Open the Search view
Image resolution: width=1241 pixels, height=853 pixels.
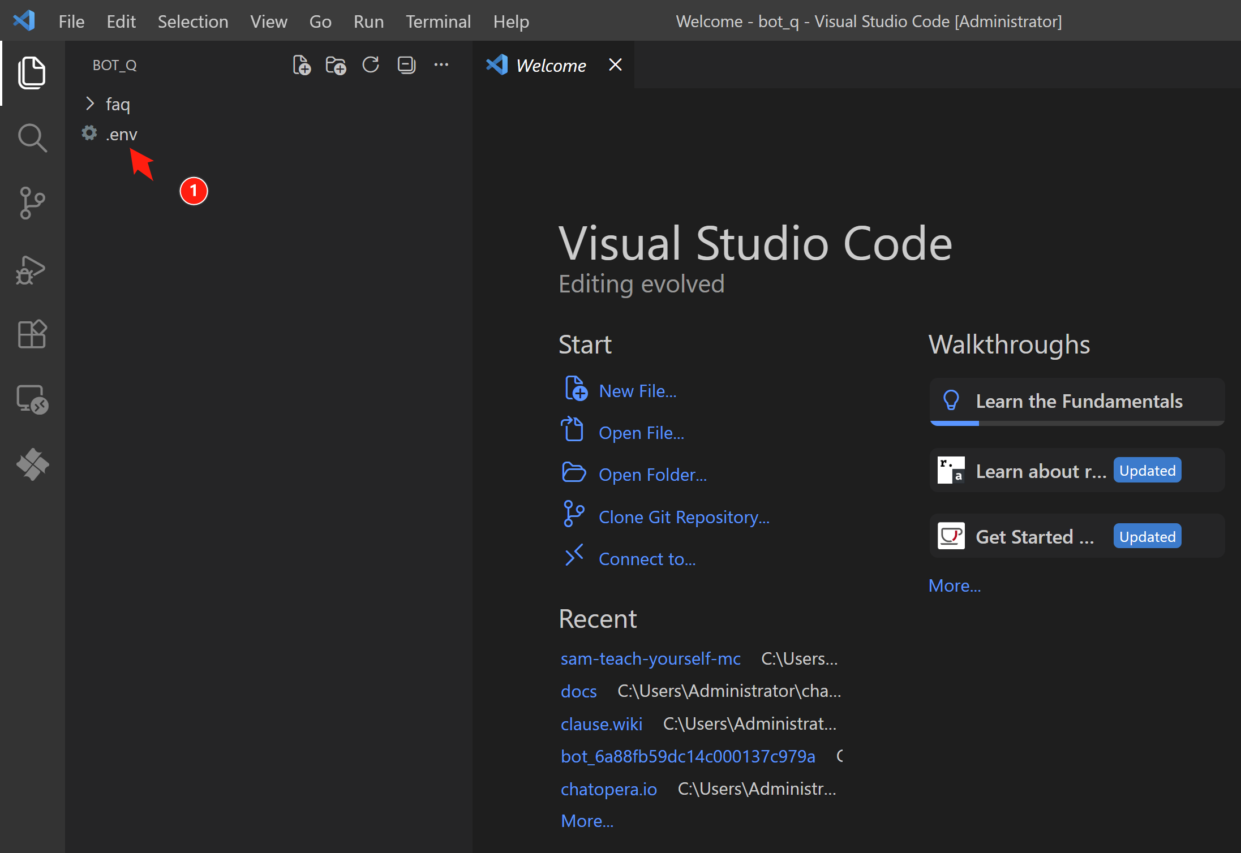(32, 138)
